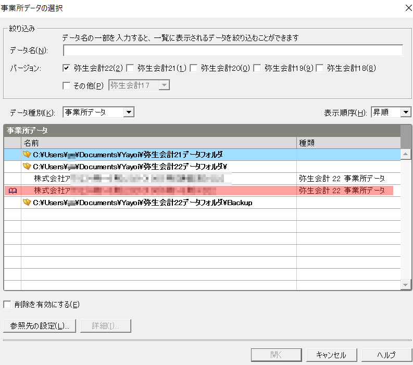413x365 pixels.
Task: Click the キャンセル button
Action: click(x=331, y=355)
